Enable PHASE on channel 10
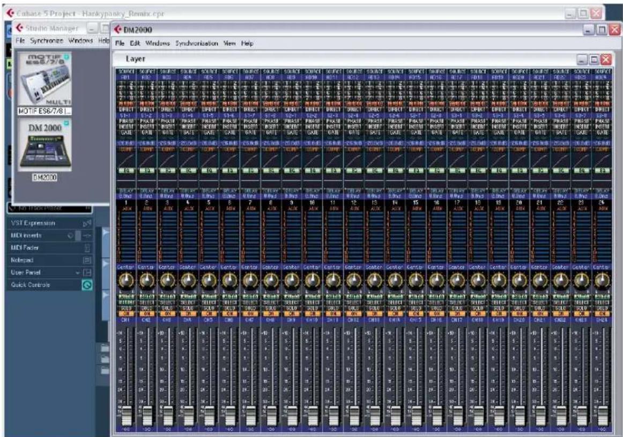 pyautogui.click(x=312, y=121)
